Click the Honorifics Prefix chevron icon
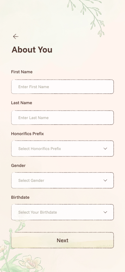 tap(105, 149)
